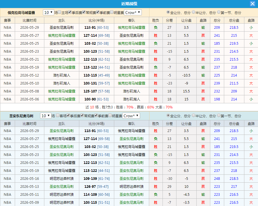Click score 108-90 [61-53] on 2026-05-06
Screen dimensions: 258x206
[x=96, y=99]
